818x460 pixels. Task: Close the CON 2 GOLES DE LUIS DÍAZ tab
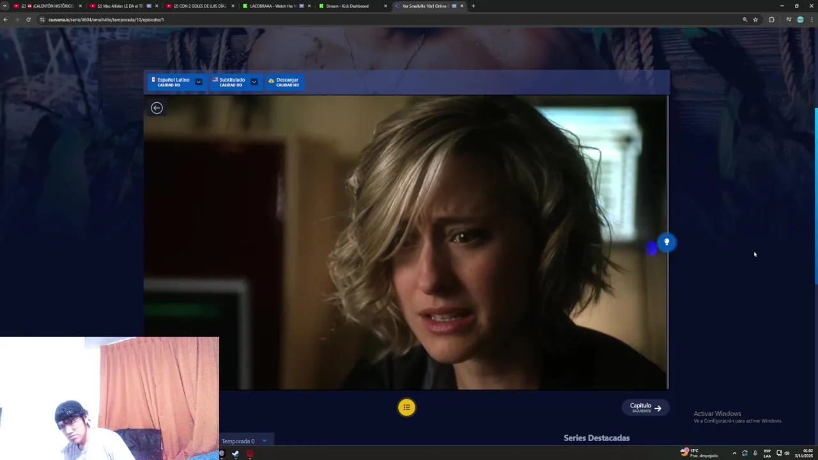coord(233,6)
